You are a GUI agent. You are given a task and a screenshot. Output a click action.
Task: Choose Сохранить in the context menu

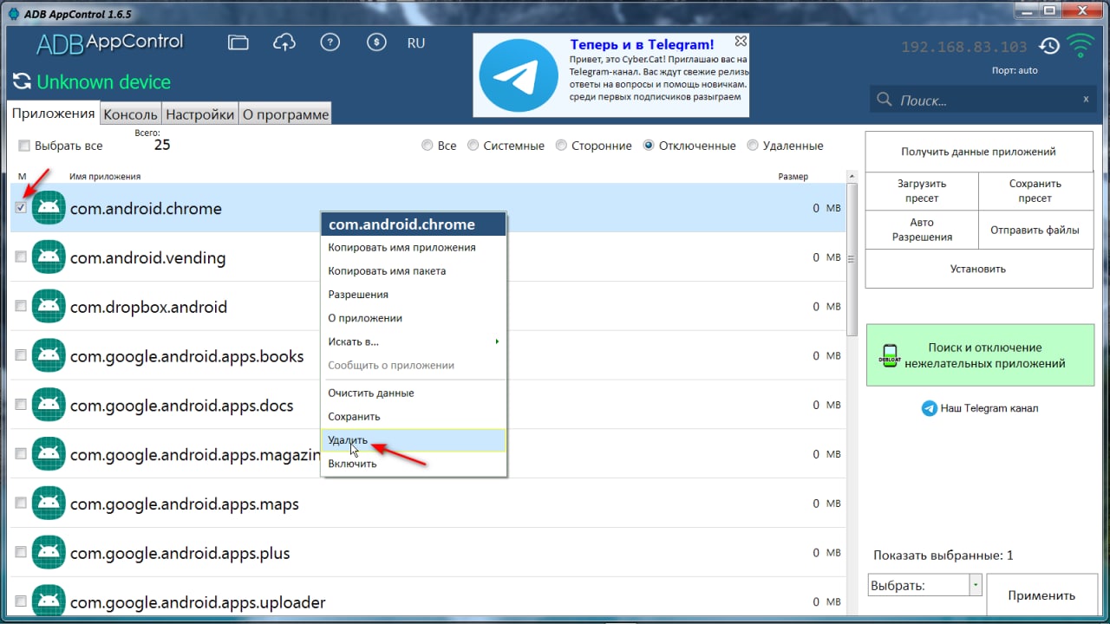pyautogui.click(x=414, y=417)
